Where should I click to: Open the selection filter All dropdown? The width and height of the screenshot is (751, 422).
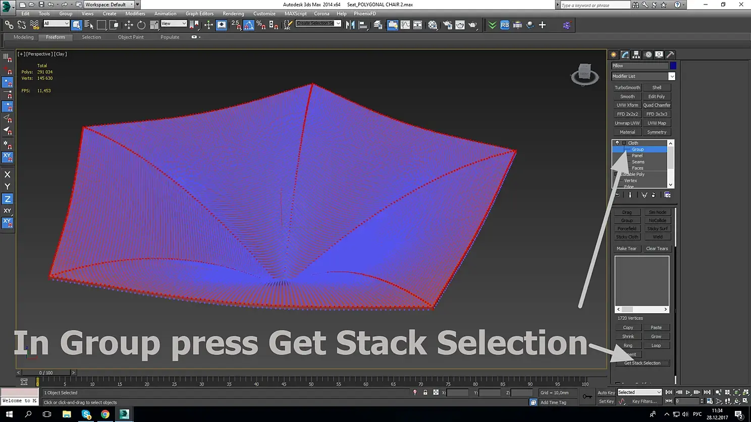coord(56,23)
